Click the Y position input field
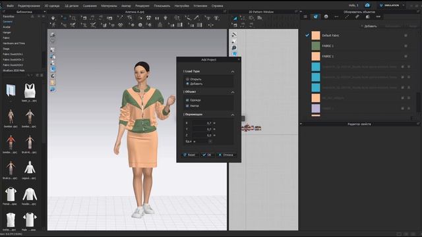This screenshot has height=237, width=422. 202,129
